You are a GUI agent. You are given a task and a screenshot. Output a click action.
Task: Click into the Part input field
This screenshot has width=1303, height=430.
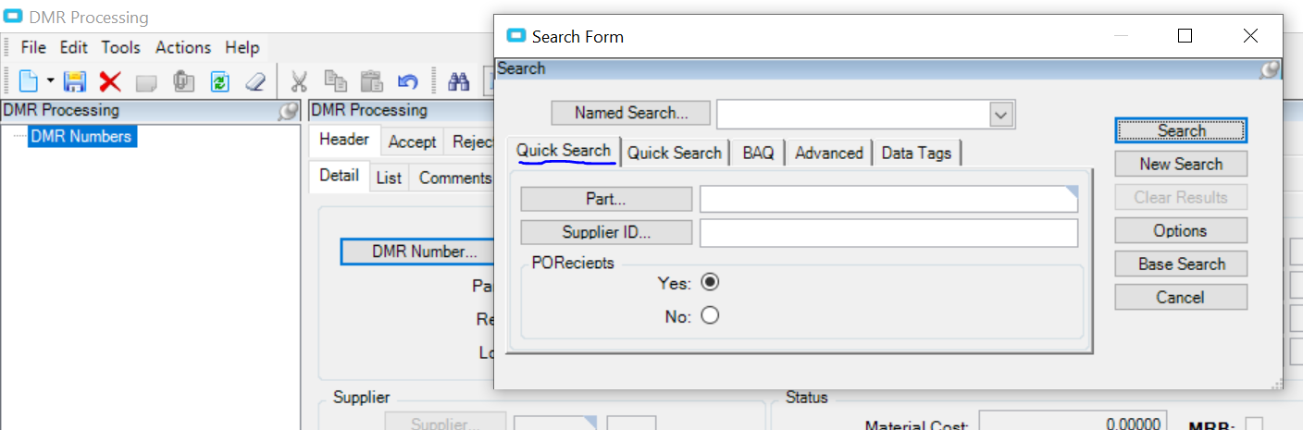888,199
